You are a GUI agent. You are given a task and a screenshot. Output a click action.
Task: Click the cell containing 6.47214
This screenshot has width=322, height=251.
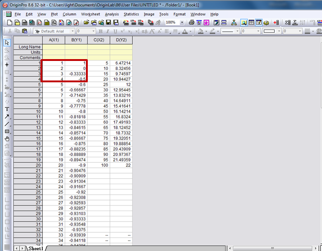(121, 63)
